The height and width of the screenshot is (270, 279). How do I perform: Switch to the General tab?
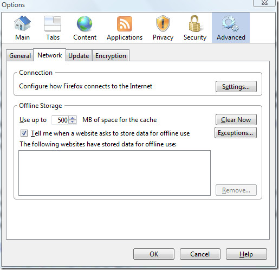(20, 56)
